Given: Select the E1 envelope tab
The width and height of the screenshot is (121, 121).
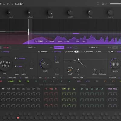Looking at the screenshot, I should pyautogui.click(x=20, y=81).
